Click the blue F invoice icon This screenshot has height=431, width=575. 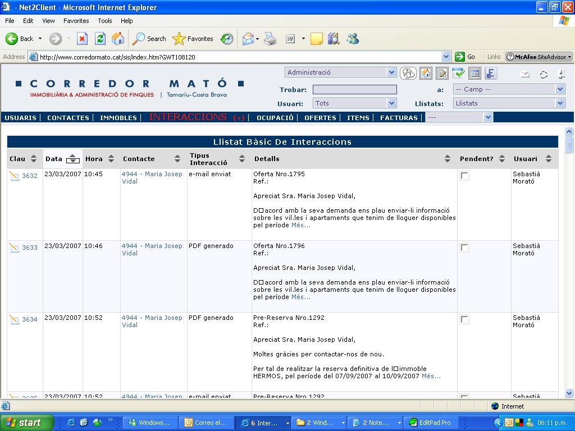point(491,74)
